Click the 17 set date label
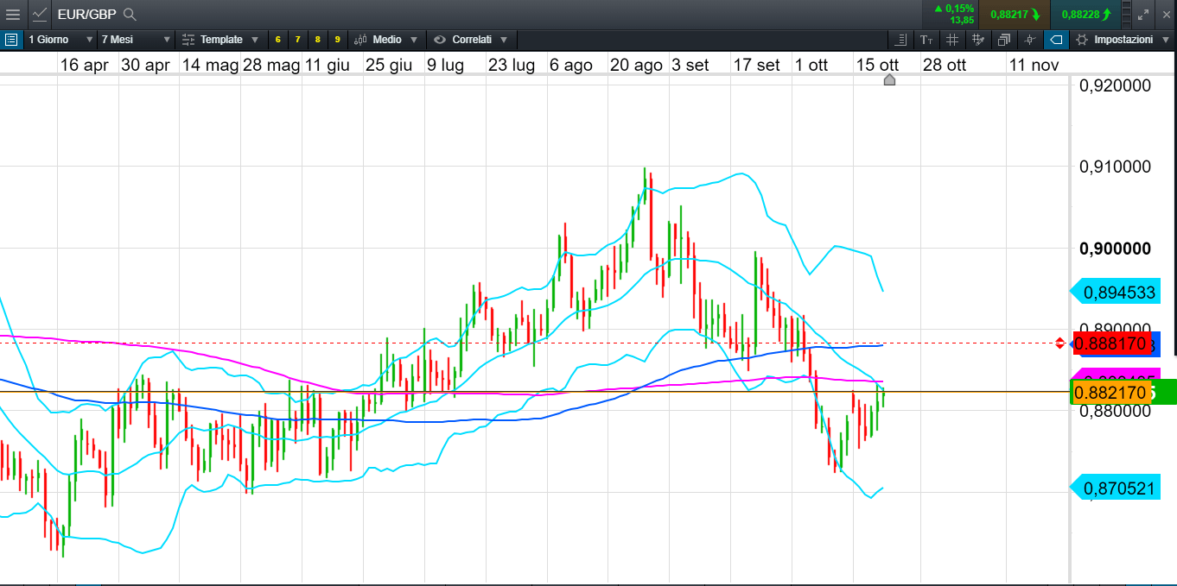Screen dimensions: 1177x586 click(756, 65)
